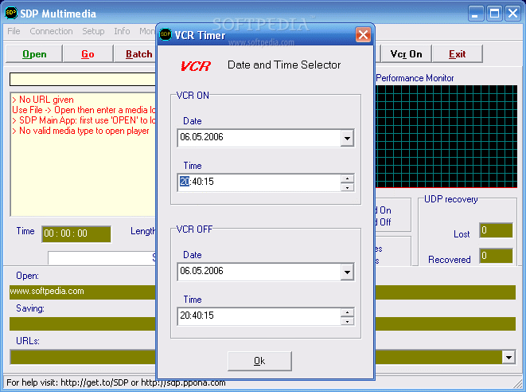The height and width of the screenshot is (392, 526).
Task: Click the Saving progress bar
Action: 83,324
